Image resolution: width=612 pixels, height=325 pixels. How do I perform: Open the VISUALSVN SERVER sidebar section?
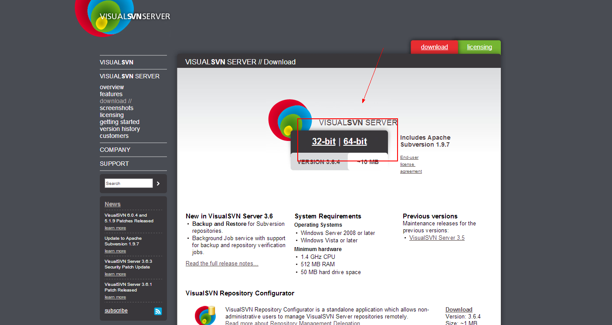click(x=129, y=76)
